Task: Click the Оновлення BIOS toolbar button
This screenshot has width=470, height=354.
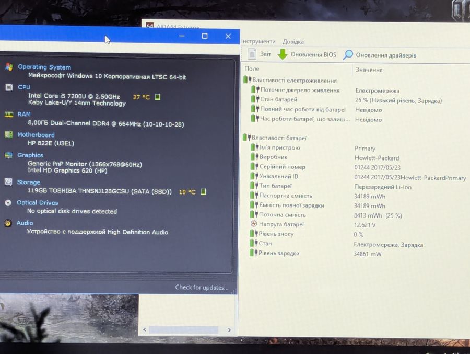Action: pos(307,55)
